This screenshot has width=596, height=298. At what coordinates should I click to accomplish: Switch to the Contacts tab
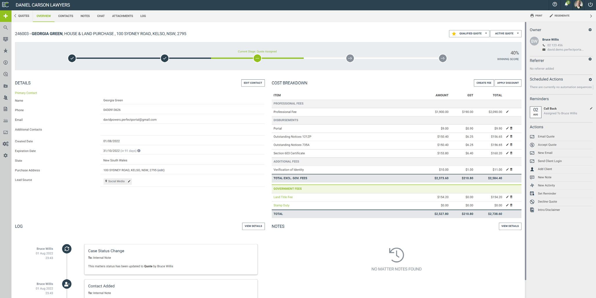point(66,16)
